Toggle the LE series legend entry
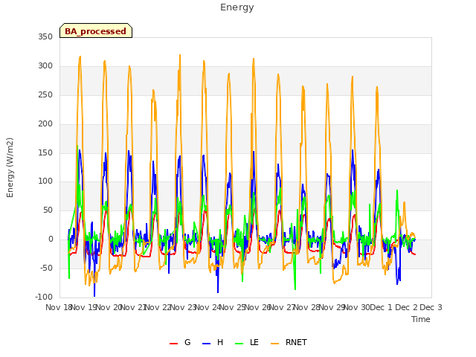The image size is (476, 357). (x=247, y=342)
